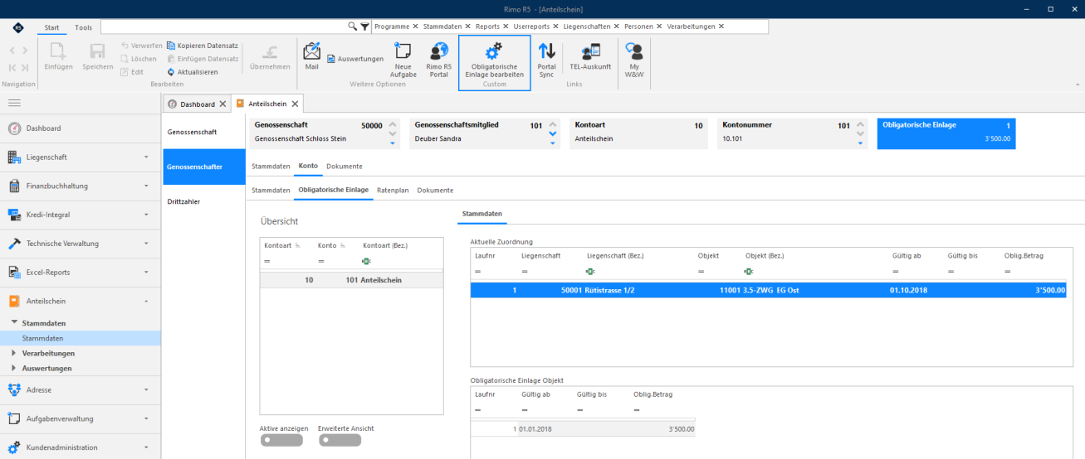The image size is (1085, 459).
Task: Open the Mail icon in ribbon
Action: coord(311,51)
